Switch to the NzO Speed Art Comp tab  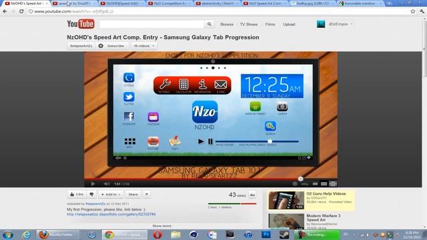point(266,3)
